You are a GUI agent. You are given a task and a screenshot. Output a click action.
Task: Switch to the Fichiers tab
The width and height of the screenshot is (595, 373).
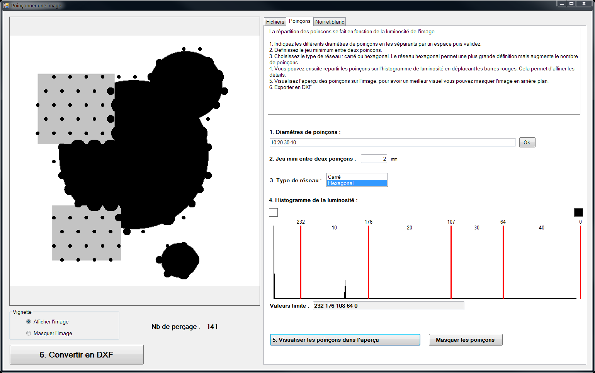[275, 22]
